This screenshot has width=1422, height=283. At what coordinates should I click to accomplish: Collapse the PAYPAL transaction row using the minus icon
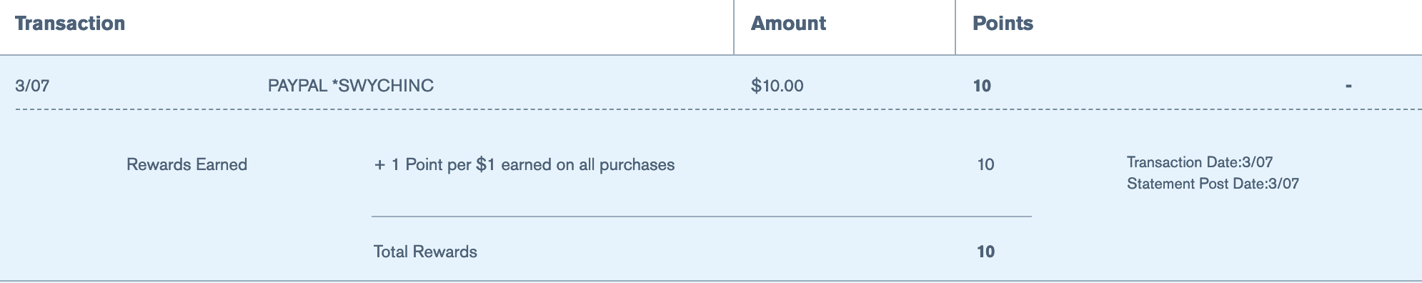pyautogui.click(x=1348, y=86)
